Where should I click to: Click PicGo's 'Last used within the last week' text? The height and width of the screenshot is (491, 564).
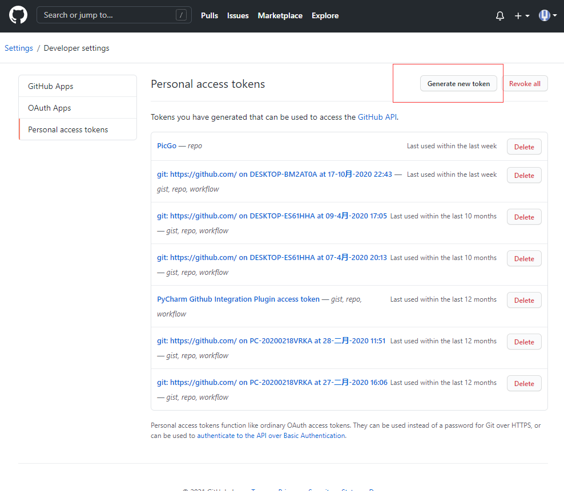[x=452, y=146]
